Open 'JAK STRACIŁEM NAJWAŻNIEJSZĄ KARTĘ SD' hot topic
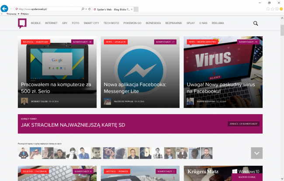Screen dimensions: 284x181 pyautogui.click(x=73, y=125)
